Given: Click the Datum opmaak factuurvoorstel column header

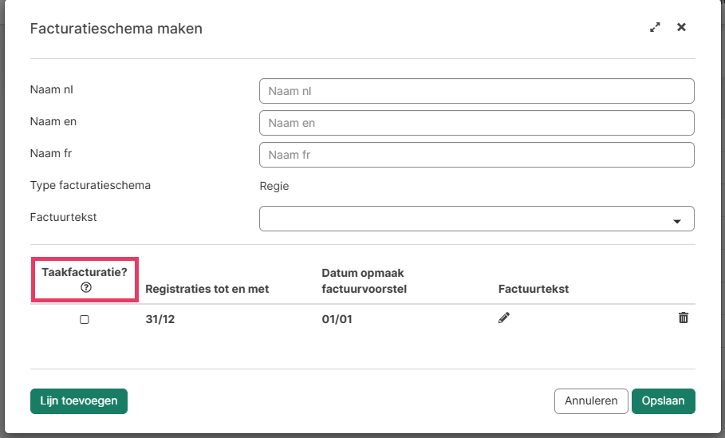Looking at the screenshot, I should click(364, 281).
